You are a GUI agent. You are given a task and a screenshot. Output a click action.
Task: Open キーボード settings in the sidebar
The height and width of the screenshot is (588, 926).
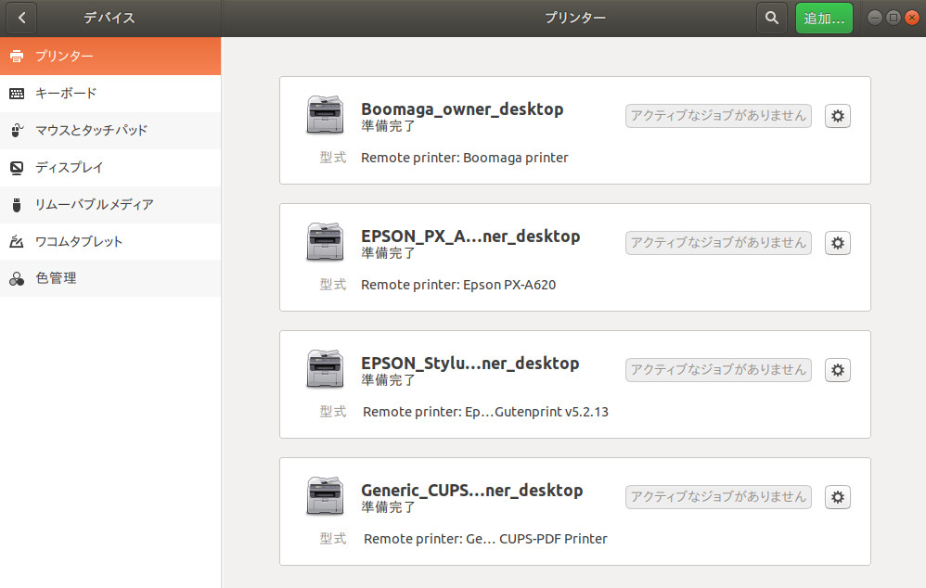[110, 94]
